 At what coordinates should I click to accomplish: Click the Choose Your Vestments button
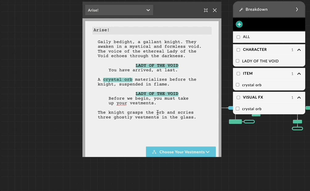181,152
